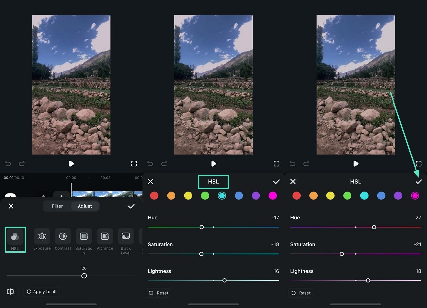Select the Exposure adjustment icon
427x308 pixels.
pyautogui.click(x=42, y=237)
